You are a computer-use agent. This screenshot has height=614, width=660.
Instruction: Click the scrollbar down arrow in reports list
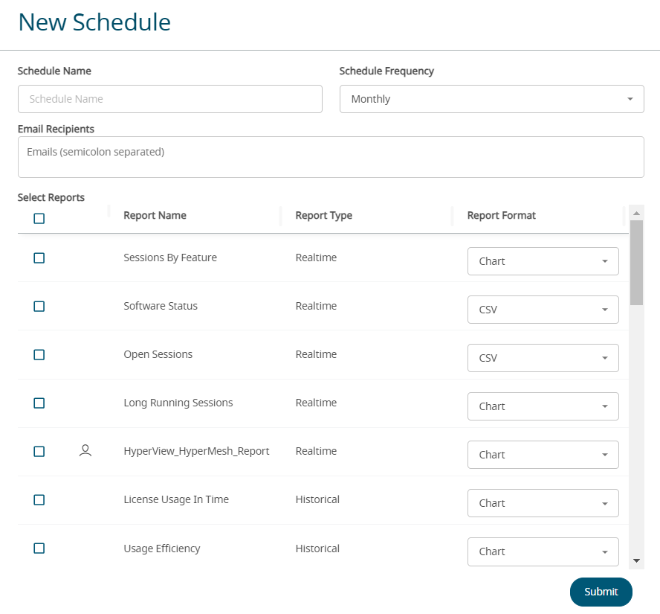click(x=636, y=560)
